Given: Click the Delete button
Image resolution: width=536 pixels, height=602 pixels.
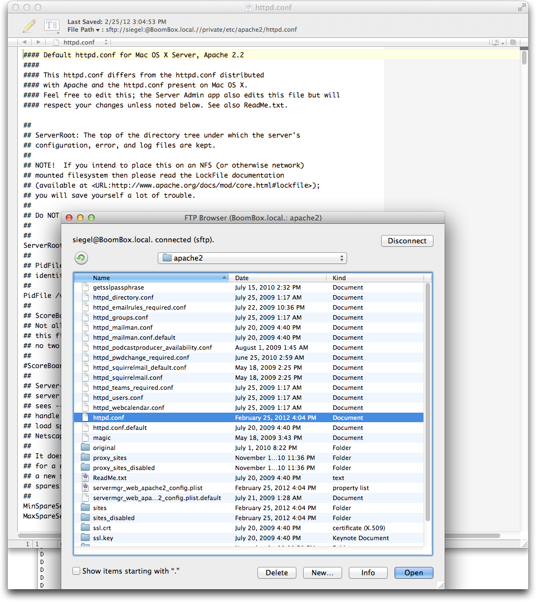Looking at the screenshot, I should coord(277,572).
